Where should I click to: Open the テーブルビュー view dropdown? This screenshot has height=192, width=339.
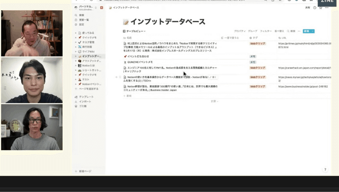[x=134, y=31]
